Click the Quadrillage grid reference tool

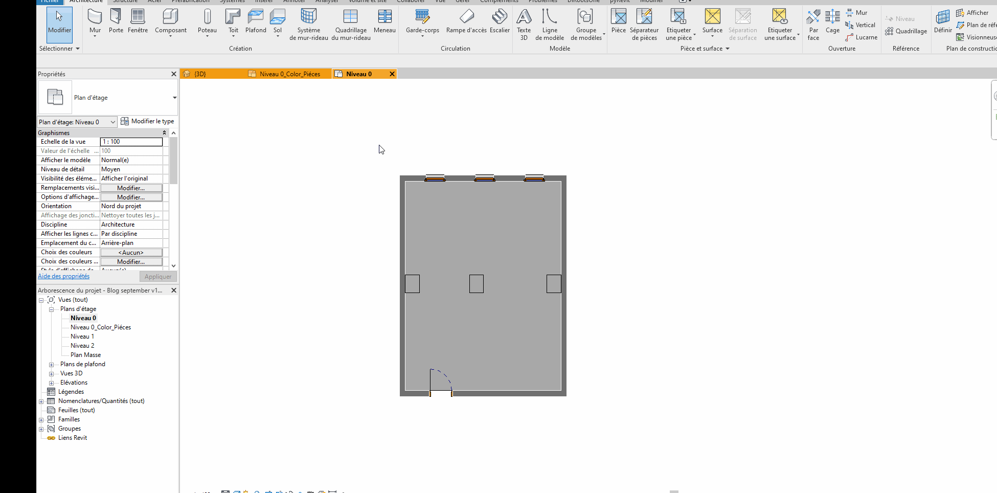pos(906,31)
